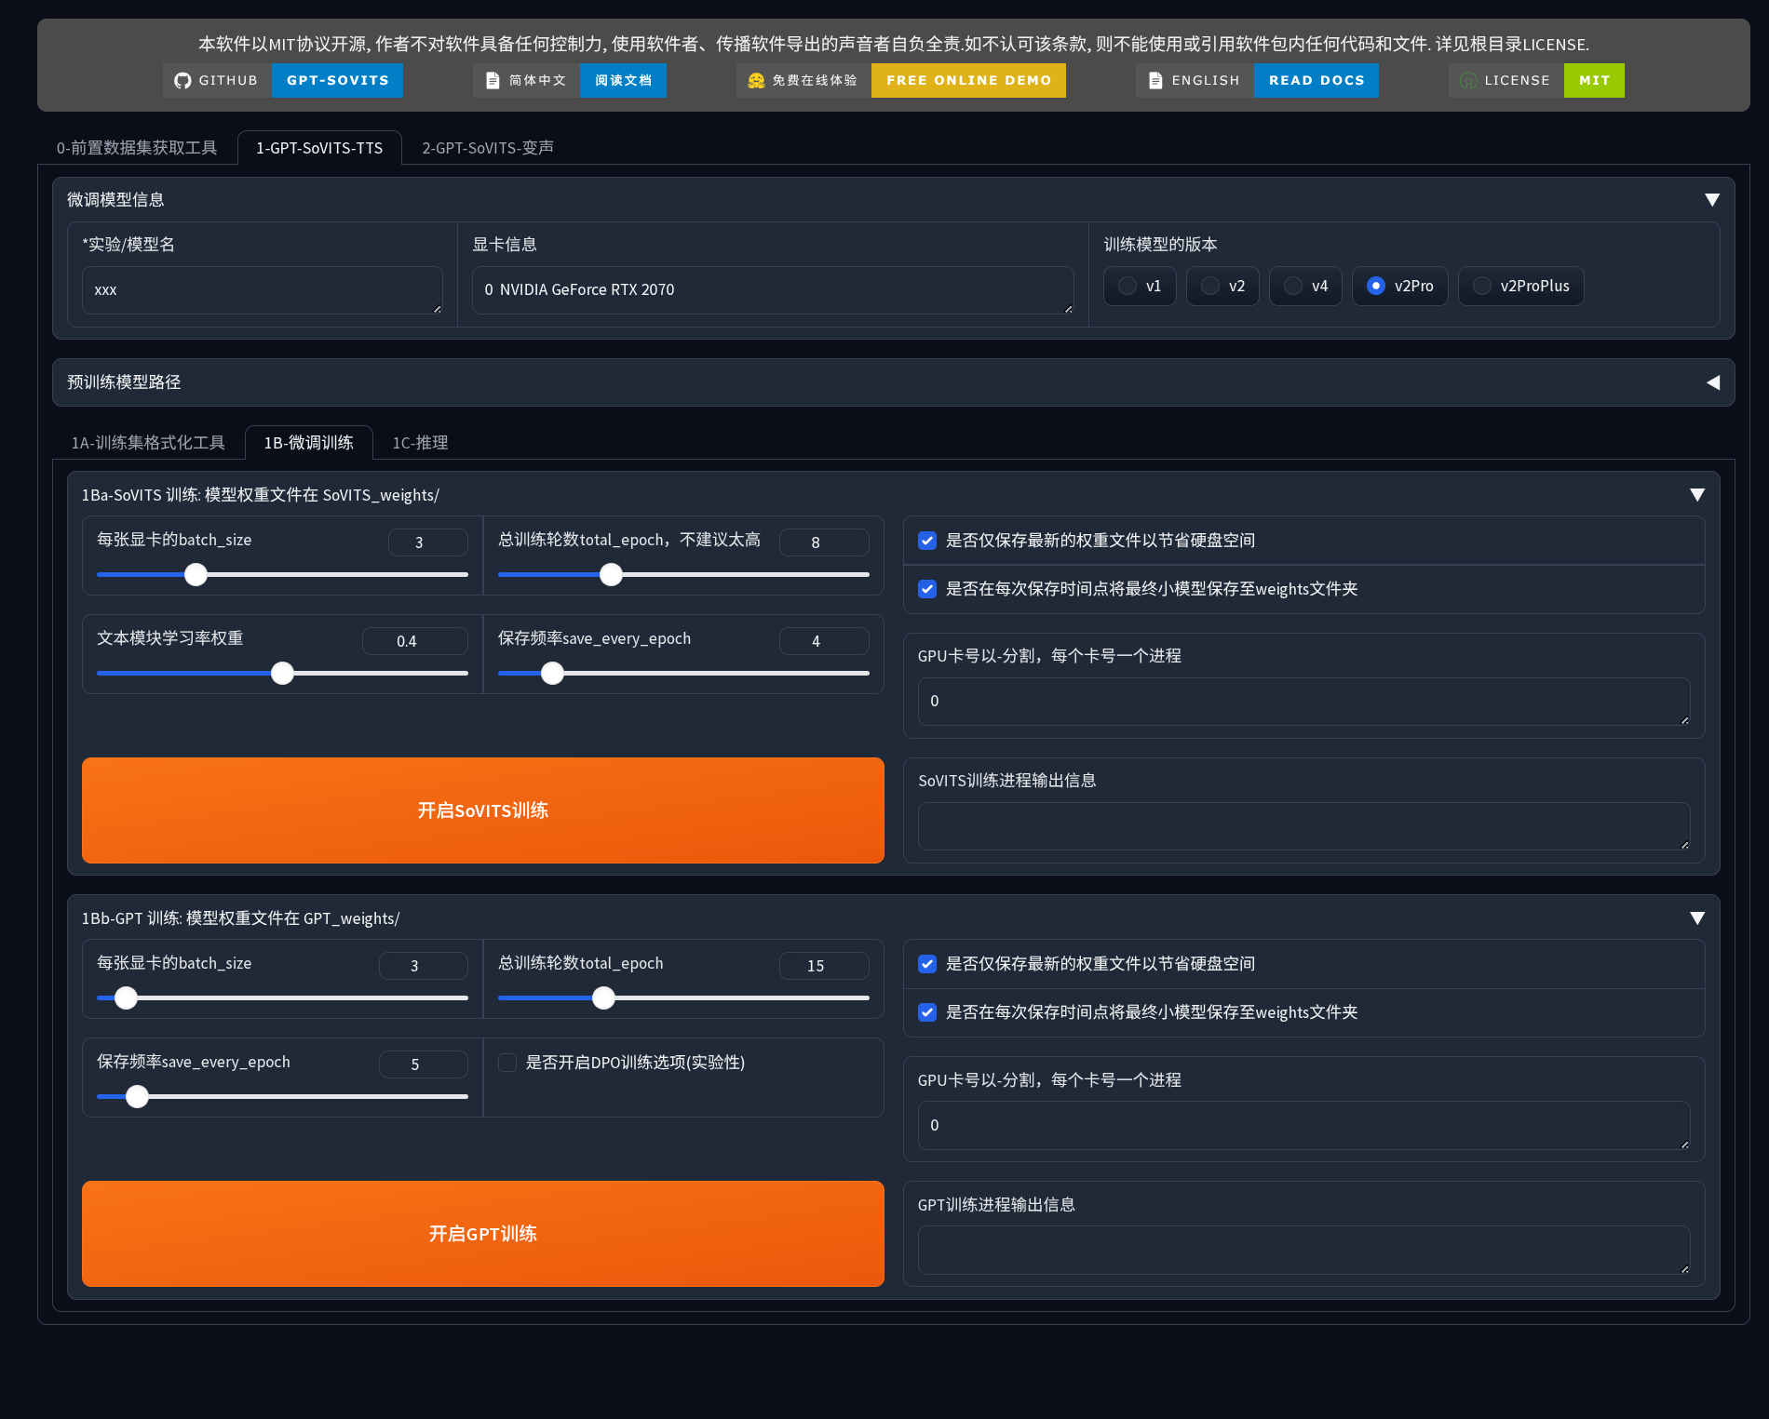This screenshot has height=1419, width=1769.
Task: Collapse the 微调模型信息 section arrow
Action: pos(1711,200)
